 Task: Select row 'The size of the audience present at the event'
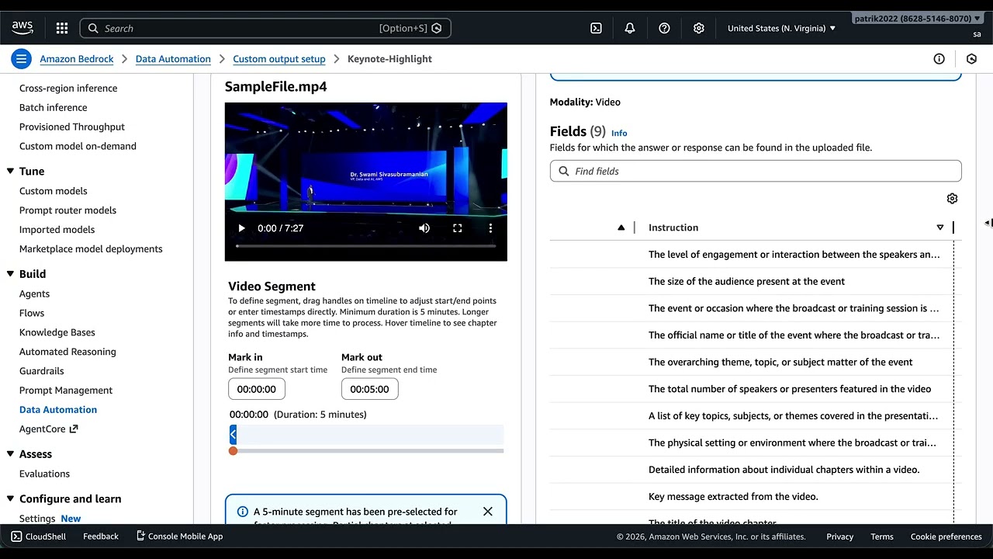(756, 281)
